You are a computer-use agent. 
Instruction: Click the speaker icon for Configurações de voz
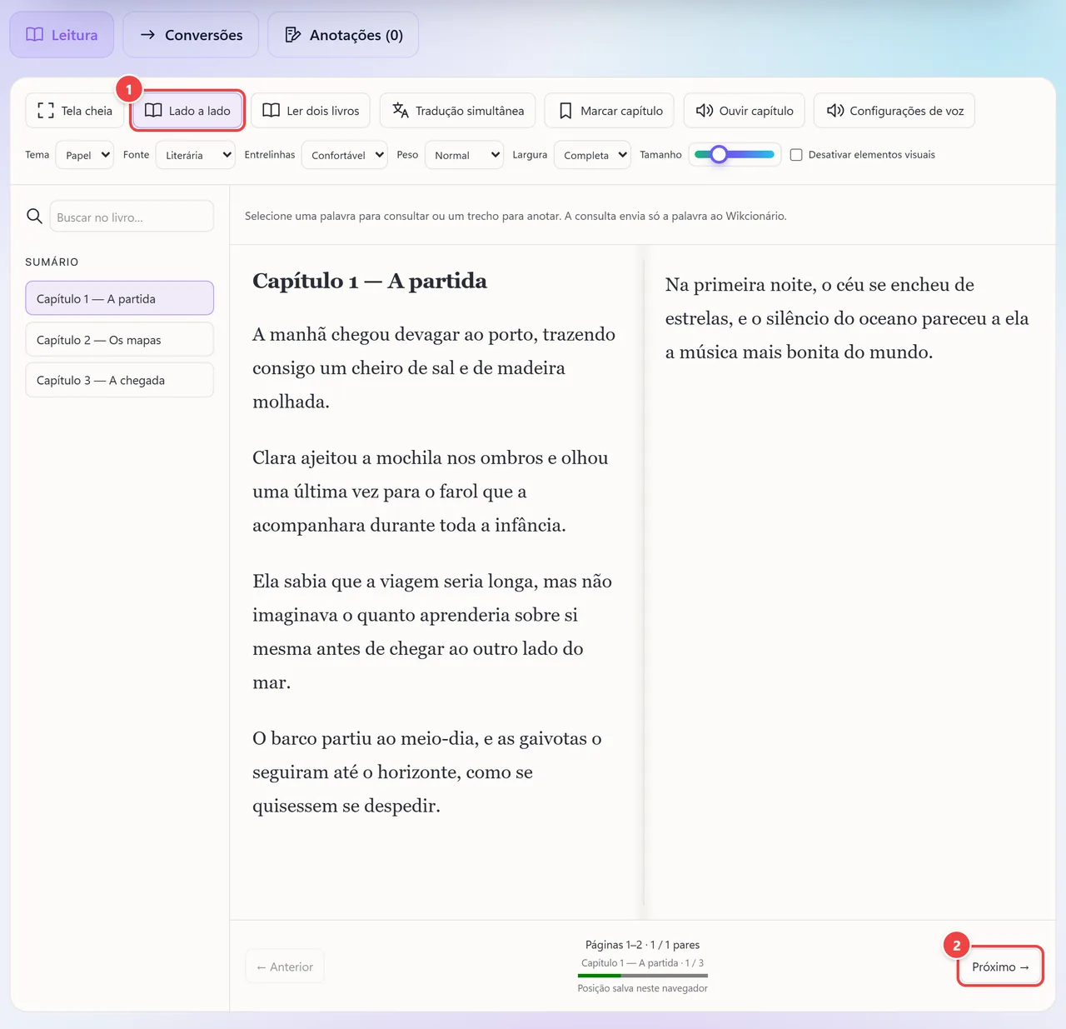click(x=835, y=111)
